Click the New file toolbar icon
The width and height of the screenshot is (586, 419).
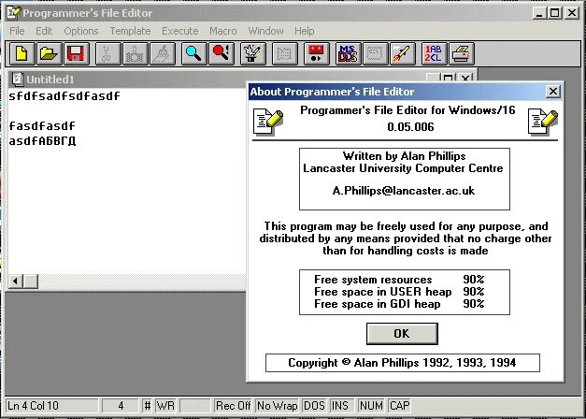click(21, 53)
